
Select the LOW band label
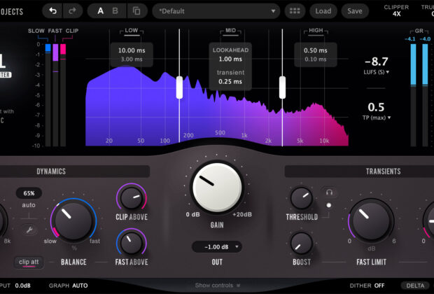pyautogui.click(x=132, y=30)
